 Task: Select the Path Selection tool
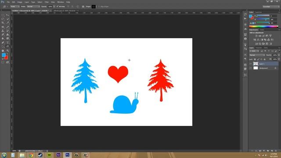tap(3, 47)
